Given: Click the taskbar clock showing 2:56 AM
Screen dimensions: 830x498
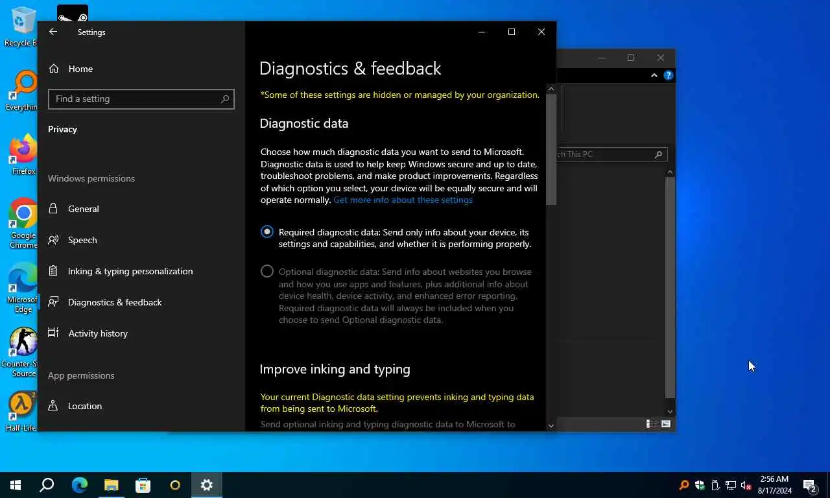Looking at the screenshot, I should 774,485.
